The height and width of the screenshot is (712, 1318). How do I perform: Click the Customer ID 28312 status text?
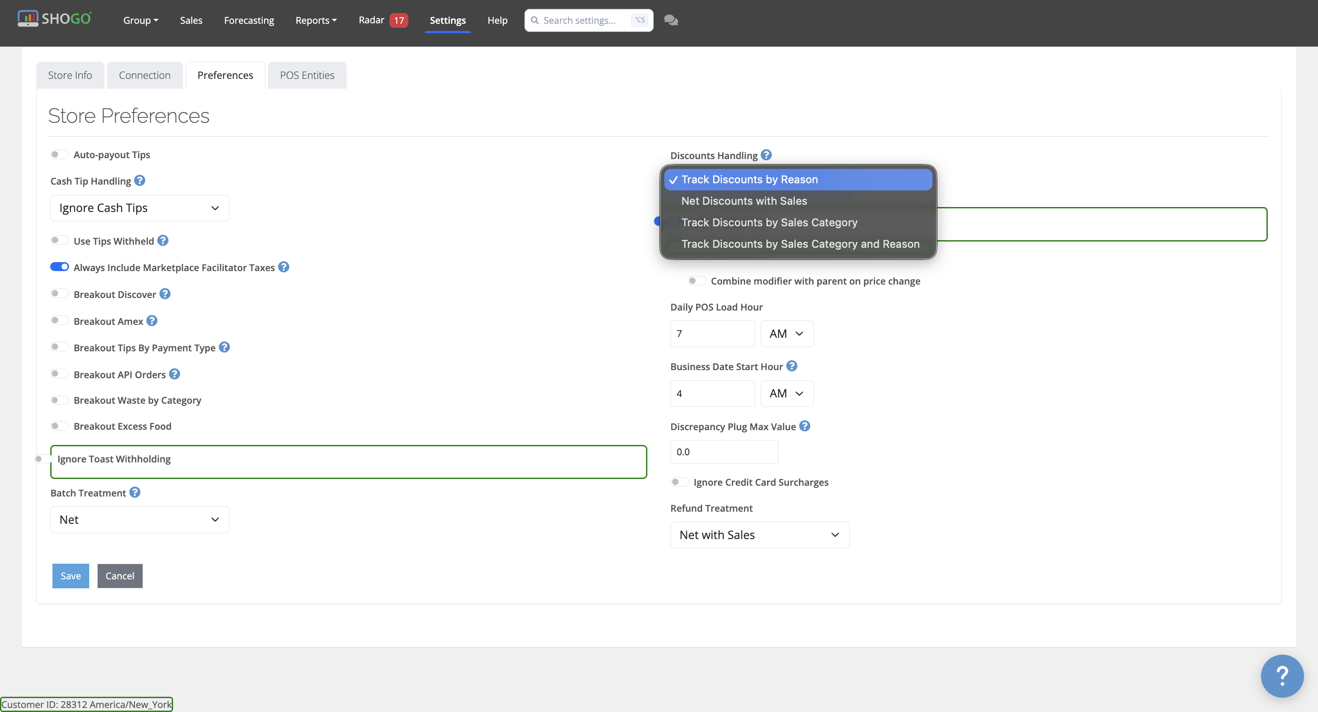click(87, 704)
